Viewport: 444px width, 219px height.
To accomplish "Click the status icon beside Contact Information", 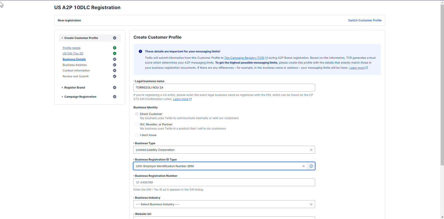I will [115, 70].
